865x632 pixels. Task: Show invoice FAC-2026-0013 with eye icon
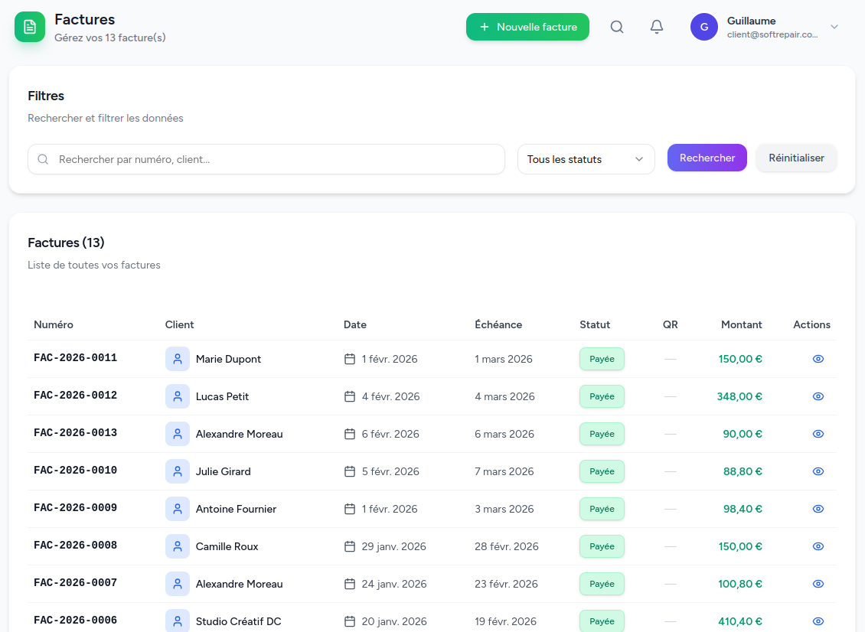tap(818, 434)
